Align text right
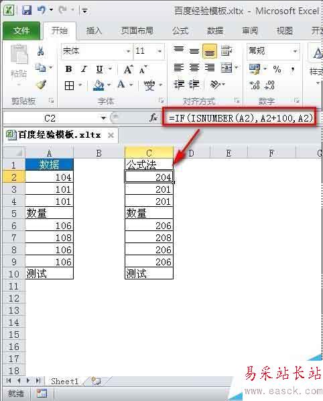Screen dimensions: 323x401 pos(210,68)
